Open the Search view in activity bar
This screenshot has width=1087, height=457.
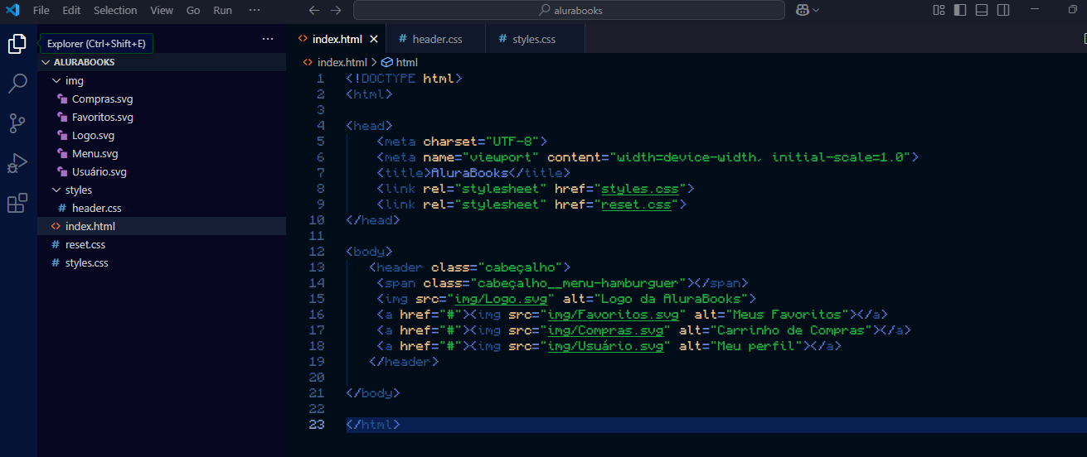coord(17,84)
